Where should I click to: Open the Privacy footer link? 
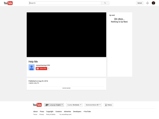click(42, 115)
